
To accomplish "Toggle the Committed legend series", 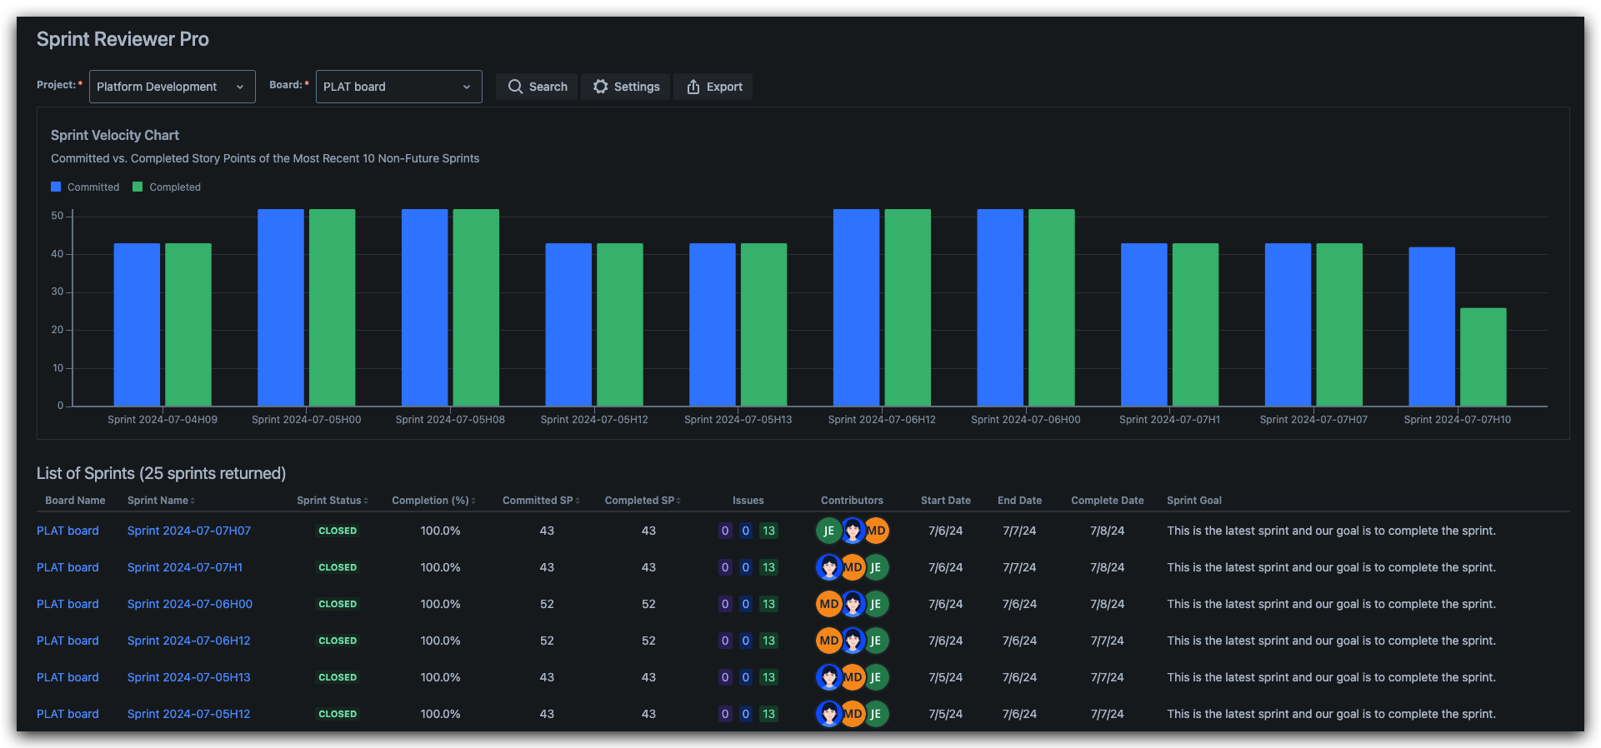I will tap(85, 187).
